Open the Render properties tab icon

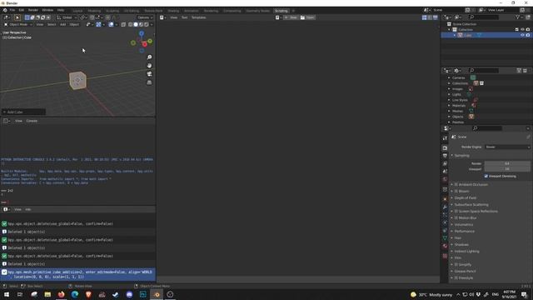pyautogui.click(x=445, y=148)
